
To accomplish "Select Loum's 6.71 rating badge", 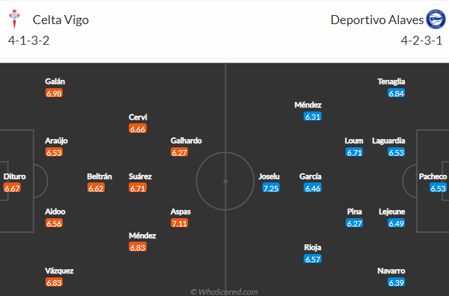I will [354, 152].
